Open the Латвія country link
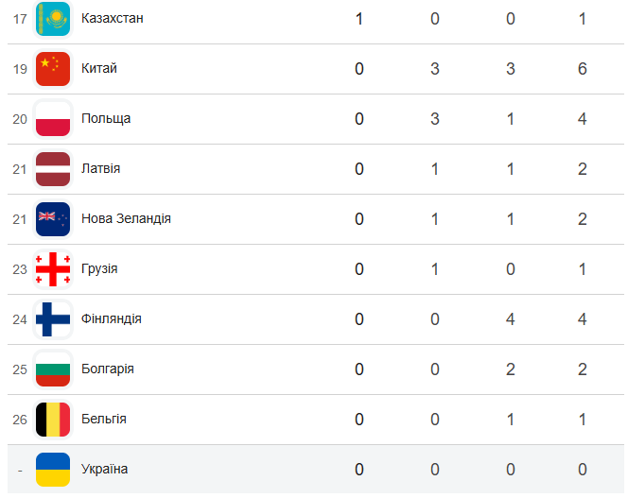This screenshot has width=628, height=498. pyautogui.click(x=101, y=168)
